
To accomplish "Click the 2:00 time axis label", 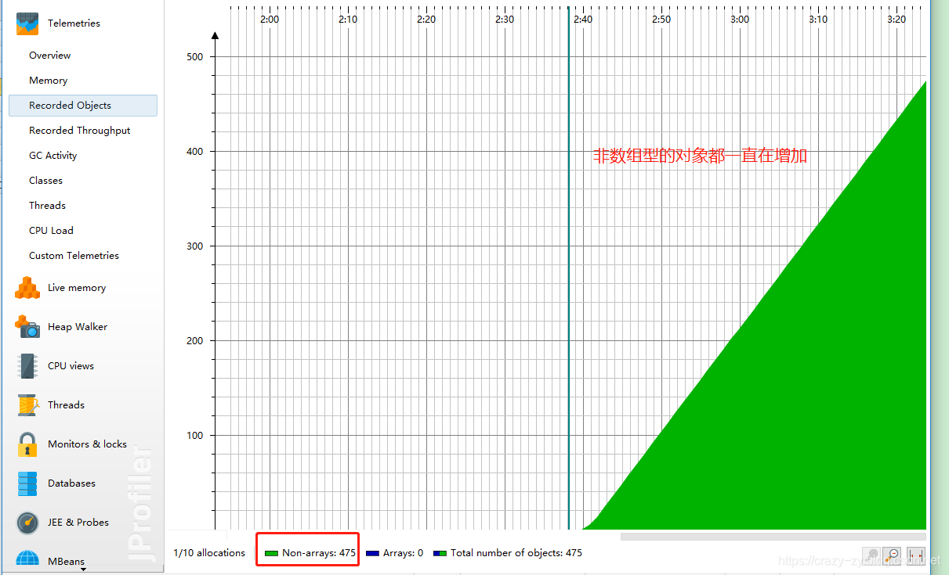I will (x=269, y=20).
